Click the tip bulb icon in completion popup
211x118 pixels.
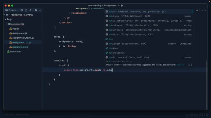(x=189, y=65)
